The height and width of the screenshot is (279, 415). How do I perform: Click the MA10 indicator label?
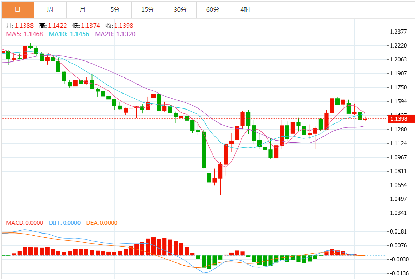coord(69,34)
